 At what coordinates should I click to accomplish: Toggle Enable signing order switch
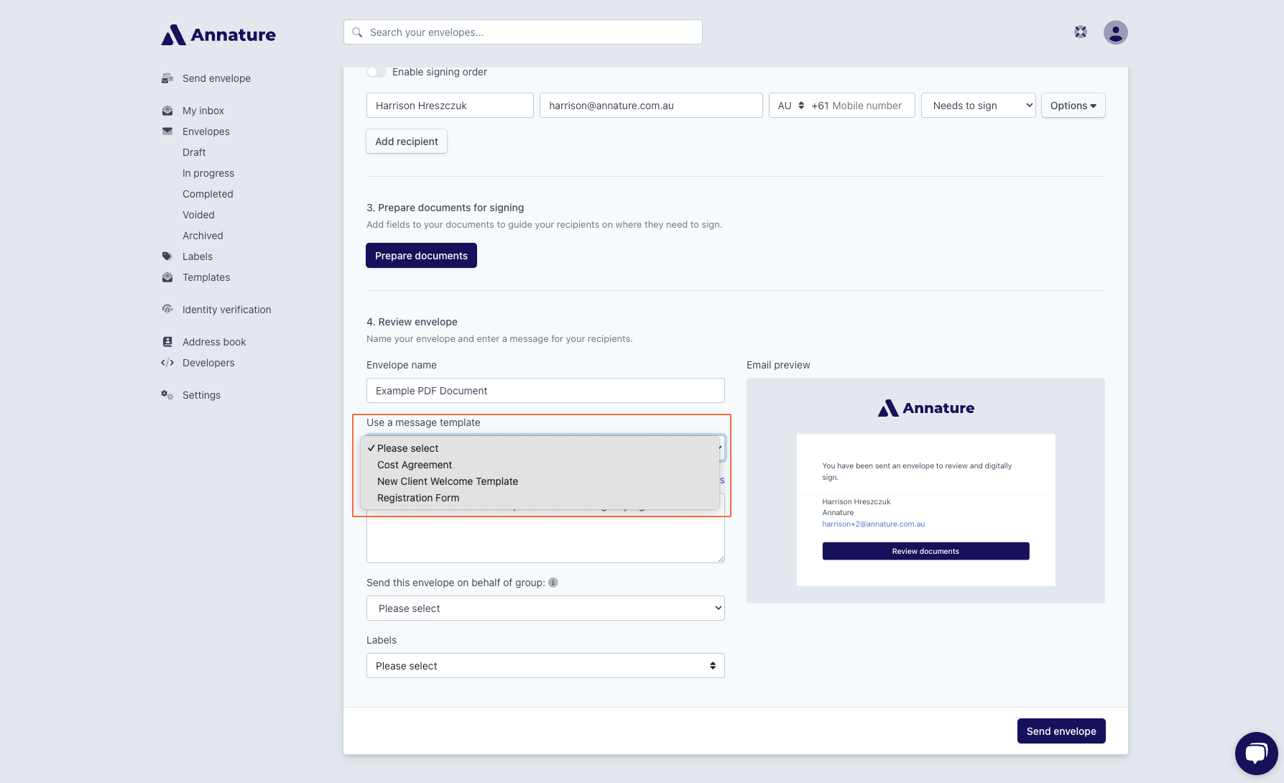point(377,72)
